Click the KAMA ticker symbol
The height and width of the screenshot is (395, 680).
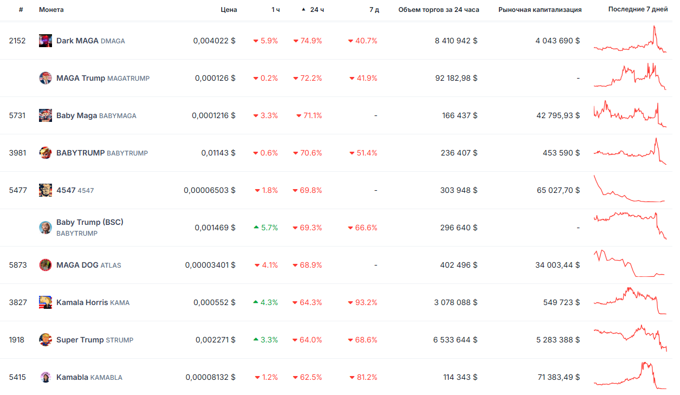(x=120, y=303)
